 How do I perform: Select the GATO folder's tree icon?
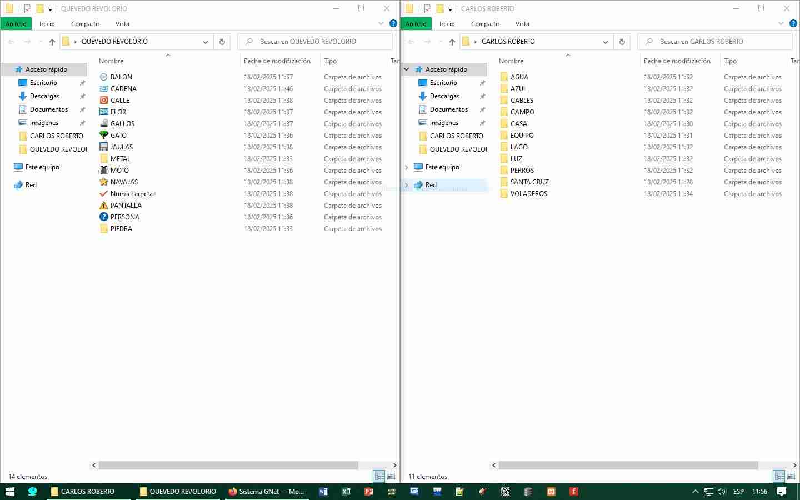point(103,136)
